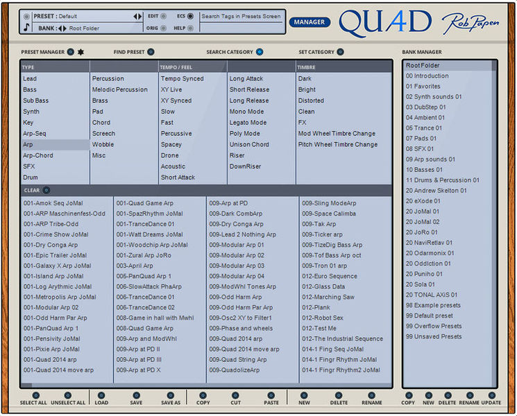Load preset 009-QuadolizeArp
This screenshot has height=416, width=517.
[235, 370]
